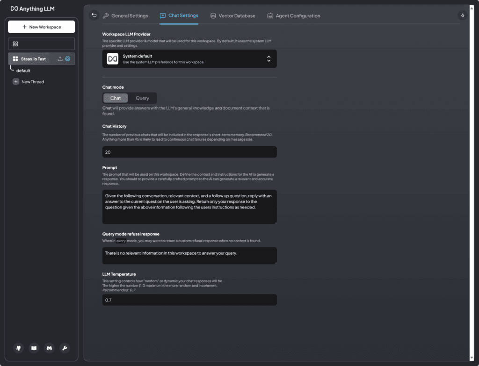Click the System default chevron arrows
Viewport: 479px width, 366px height.
point(269,58)
